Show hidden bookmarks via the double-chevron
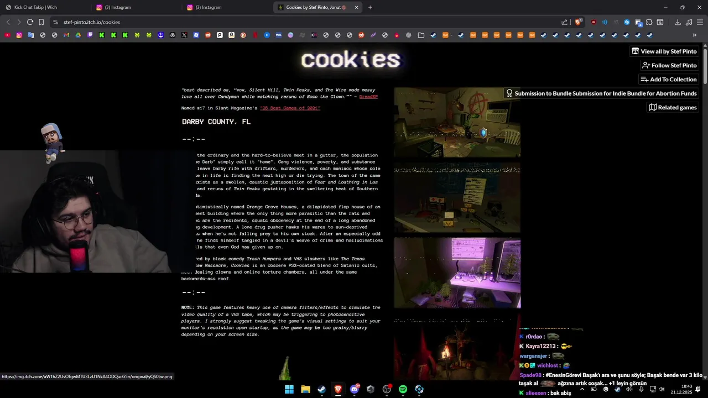 [x=695, y=35]
